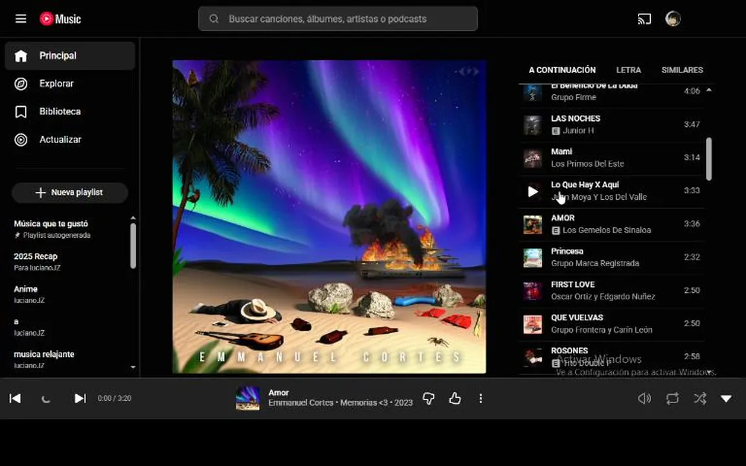Click the sidebar playlist scrollbar thumb
The height and width of the screenshot is (466, 746).
(133, 246)
